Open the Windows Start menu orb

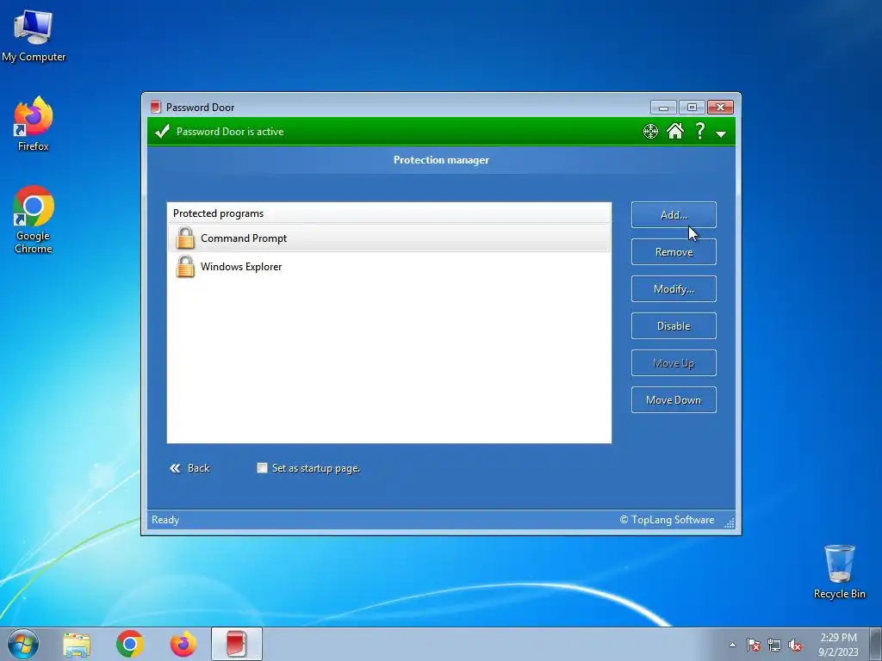coord(23,644)
